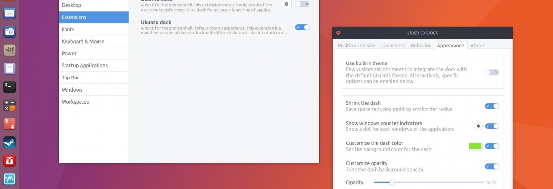The image size is (553, 189).
Task: Open Startup Applications section
Action: pos(94,65)
